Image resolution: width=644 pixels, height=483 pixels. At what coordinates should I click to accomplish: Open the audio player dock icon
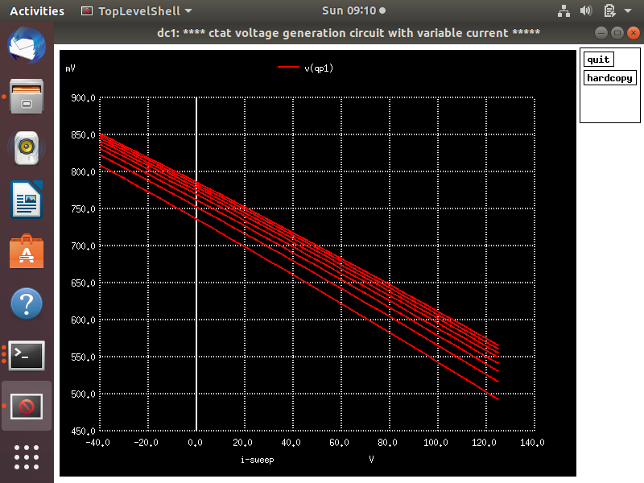(x=27, y=149)
